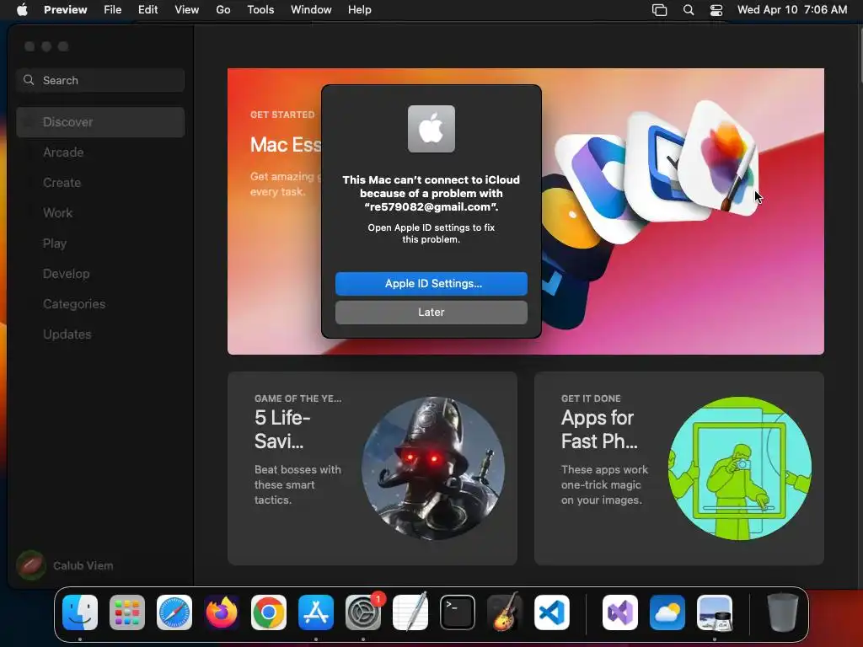Open App Store icon in dock
The height and width of the screenshot is (647, 863).
(x=316, y=612)
